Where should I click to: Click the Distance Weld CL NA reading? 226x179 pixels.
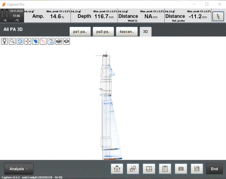(x=141, y=15)
